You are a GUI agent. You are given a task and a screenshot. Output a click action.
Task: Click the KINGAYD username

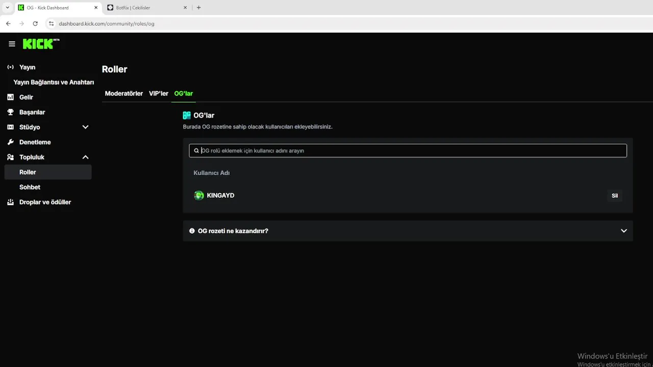coord(220,195)
